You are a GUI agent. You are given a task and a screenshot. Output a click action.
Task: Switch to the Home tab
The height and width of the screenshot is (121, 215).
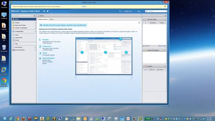(x=51, y=19)
